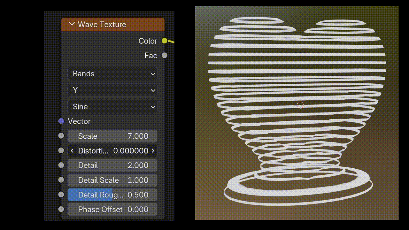Click the Scale value field

[x=112, y=136]
